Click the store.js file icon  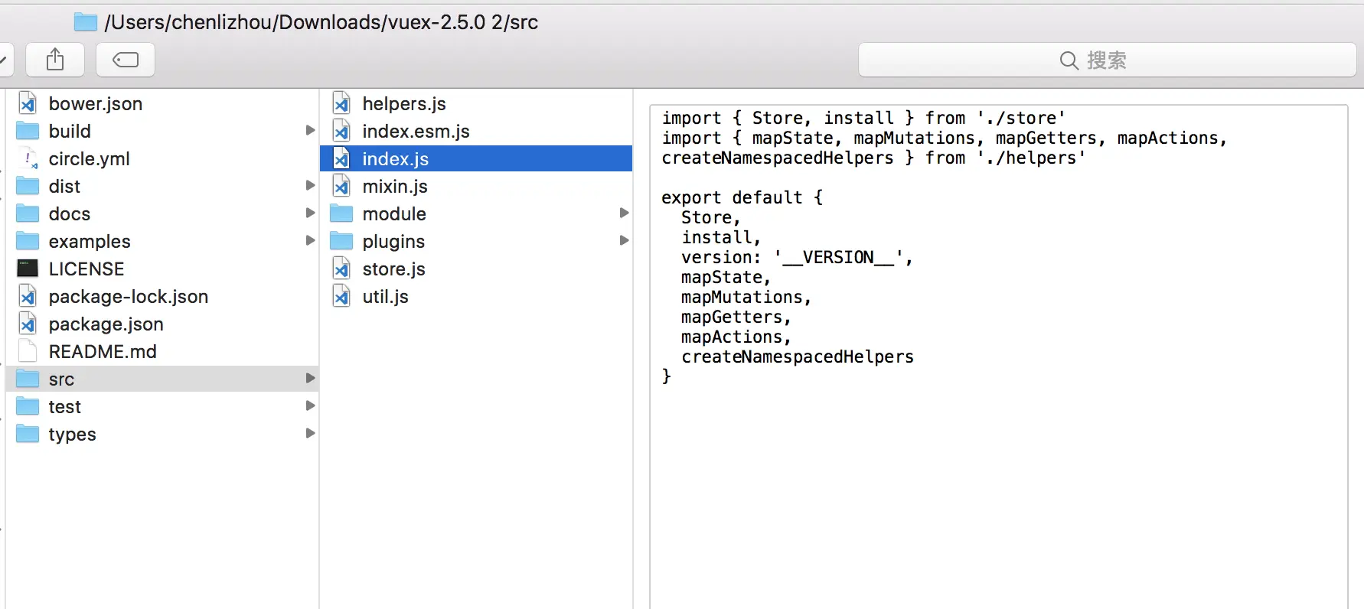point(341,269)
